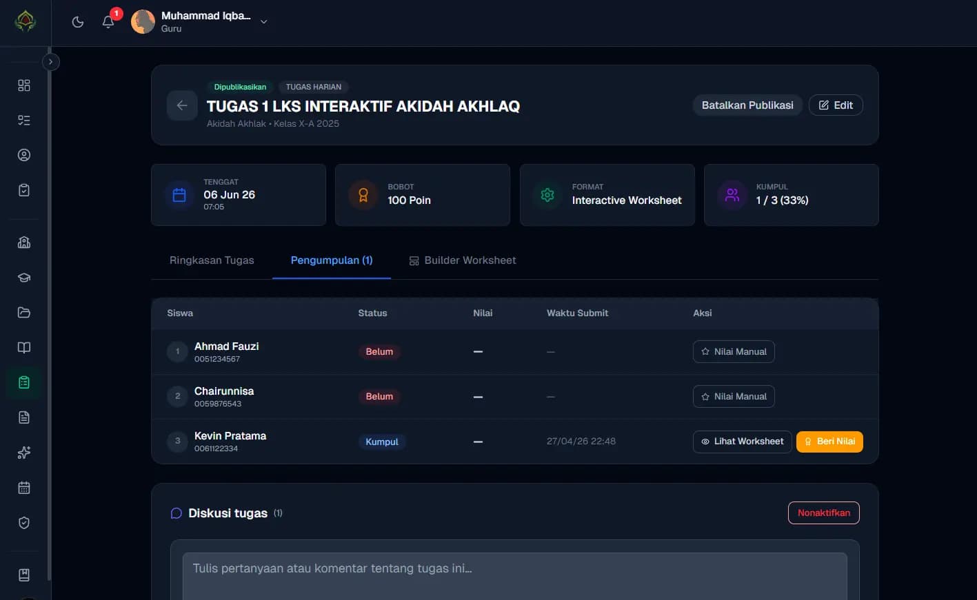Open the checklist tasks icon in sidebar

(x=24, y=121)
